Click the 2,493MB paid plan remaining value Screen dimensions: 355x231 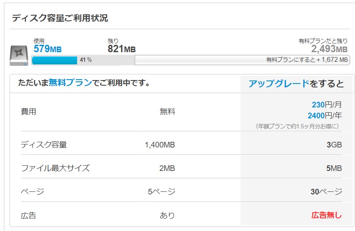[x=329, y=49]
